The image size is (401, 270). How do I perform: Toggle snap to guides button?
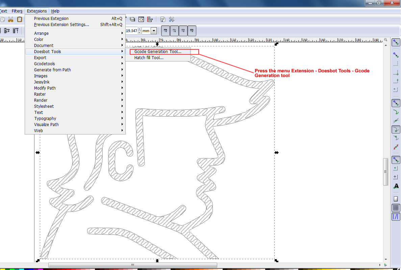click(396, 217)
